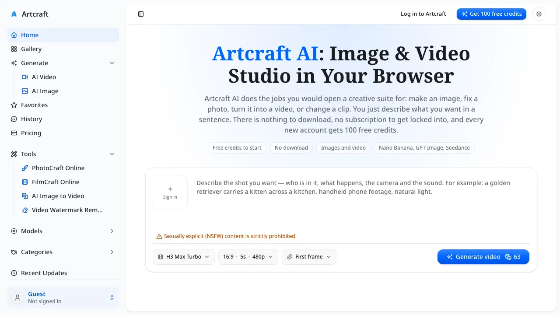The height and width of the screenshot is (315, 560).
Task: Open the Gallery page
Action: click(63, 49)
